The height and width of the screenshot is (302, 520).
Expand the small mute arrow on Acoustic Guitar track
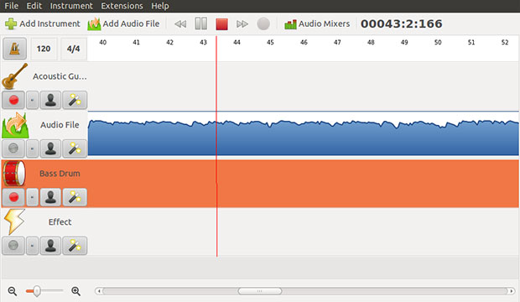point(32,100)
